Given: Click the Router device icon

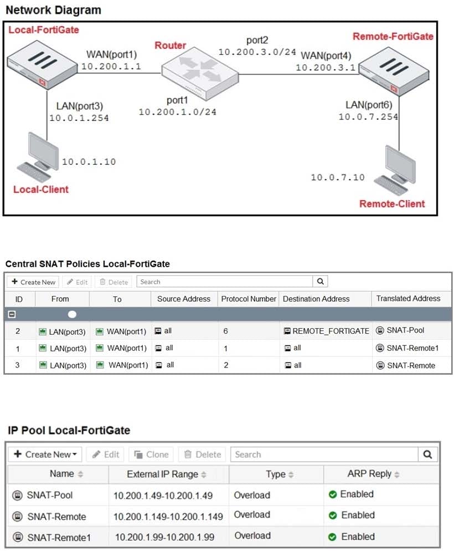Looking at the screenshot, I should 200,74.
